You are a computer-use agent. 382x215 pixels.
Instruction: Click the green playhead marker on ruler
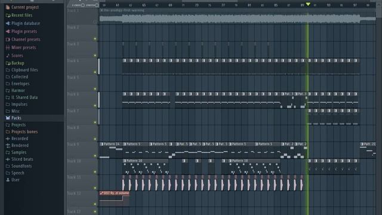308,4
